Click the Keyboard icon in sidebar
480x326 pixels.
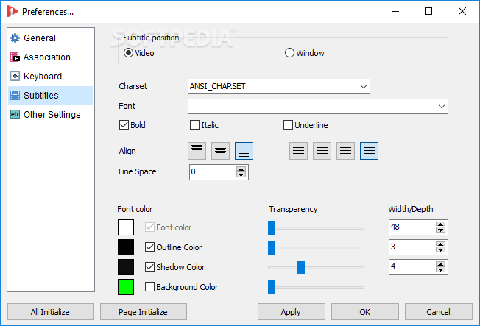[x=15, y=76]
